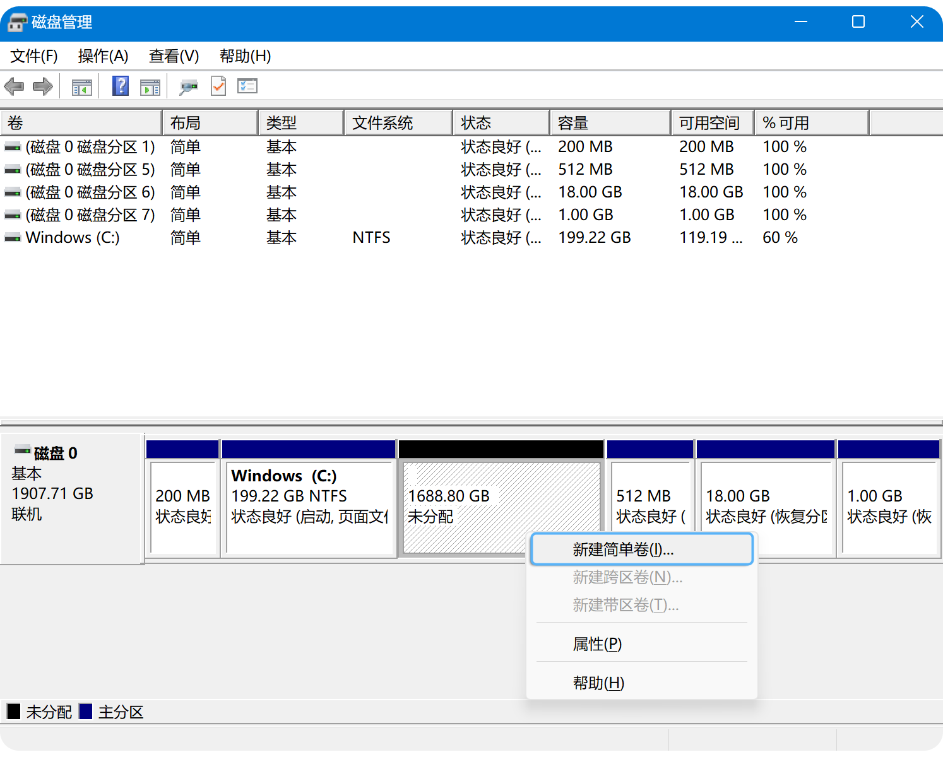Sort volumes by the 容量 column header
Image resolution: width=943 pixels, height=757 pixels.
609,123
